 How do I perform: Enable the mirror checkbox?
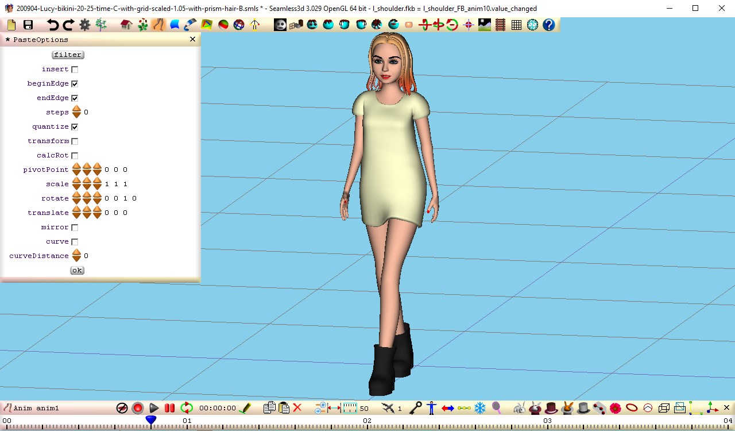[x=75, y=227]
